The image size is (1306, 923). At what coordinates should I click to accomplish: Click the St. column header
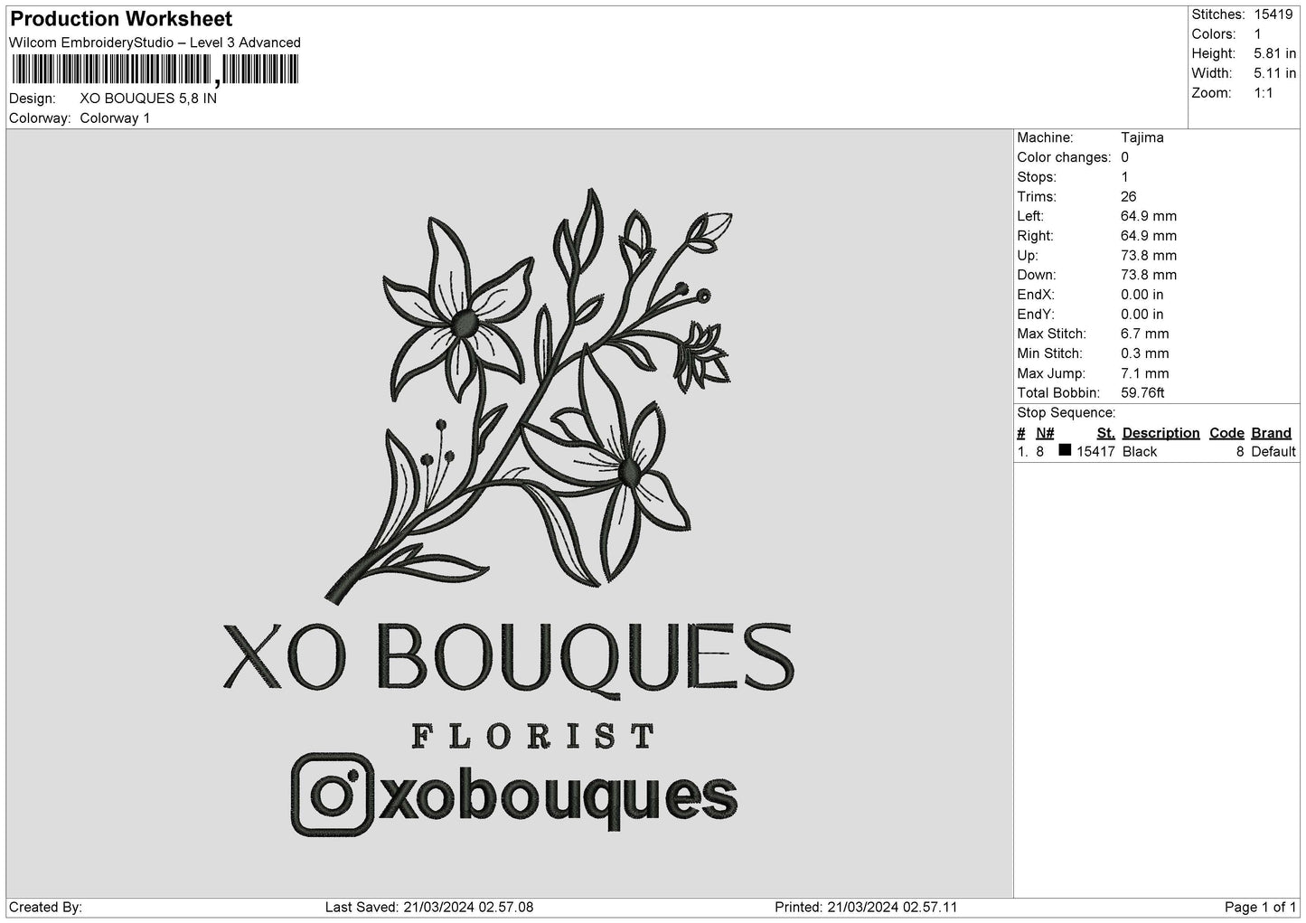coord(1105,433)
